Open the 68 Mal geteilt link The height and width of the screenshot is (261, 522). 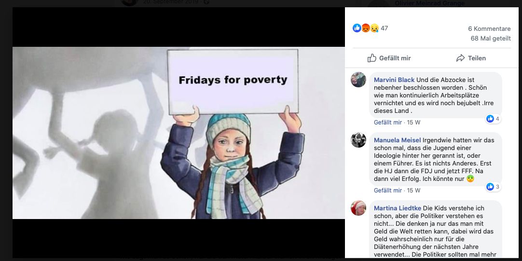point(490,38)
